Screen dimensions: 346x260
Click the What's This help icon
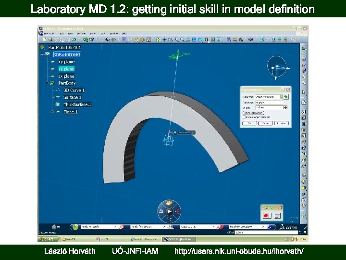coord(92,40)
